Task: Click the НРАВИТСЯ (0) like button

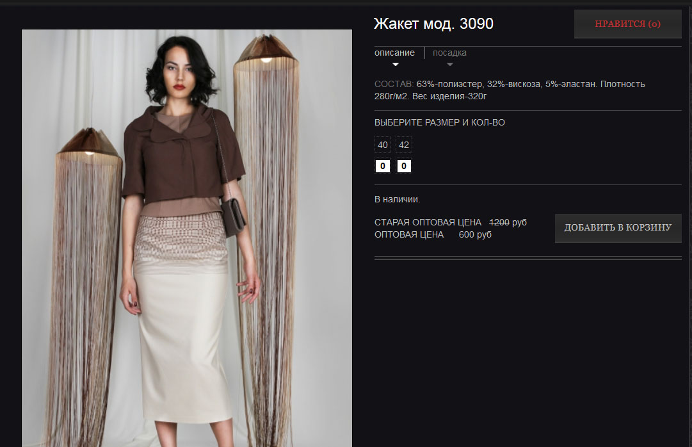Action: [627, 24]
